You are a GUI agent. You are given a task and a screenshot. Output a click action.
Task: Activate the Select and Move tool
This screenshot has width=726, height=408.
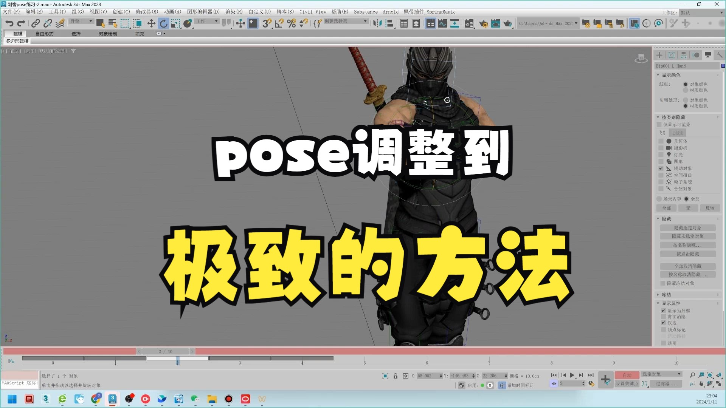[x=151, y=23]
